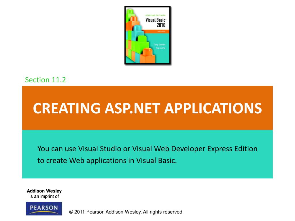Click the line 'to create Web applications in Visual Basic.'

tap(107, 161)
